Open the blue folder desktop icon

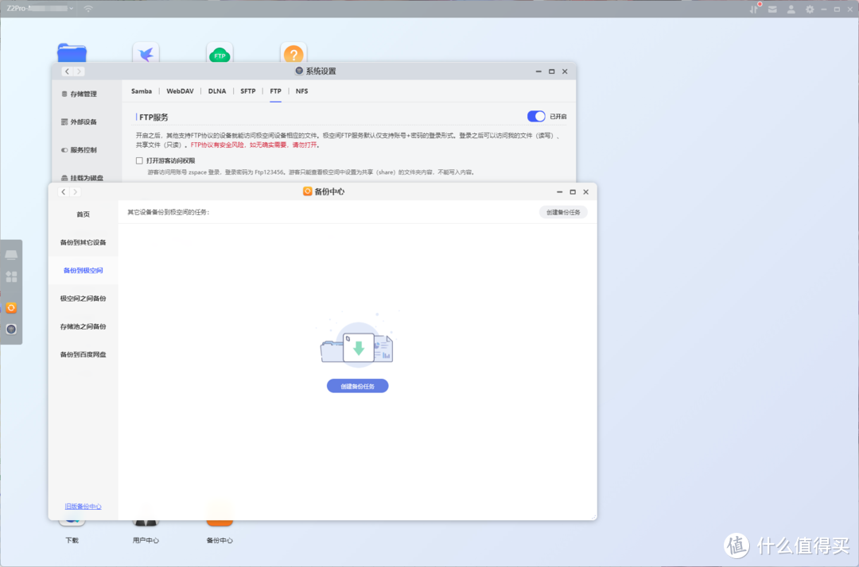(72, 53)
